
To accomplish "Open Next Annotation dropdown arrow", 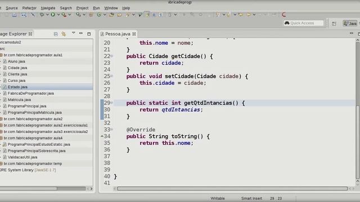I will (x=223, y=15).
